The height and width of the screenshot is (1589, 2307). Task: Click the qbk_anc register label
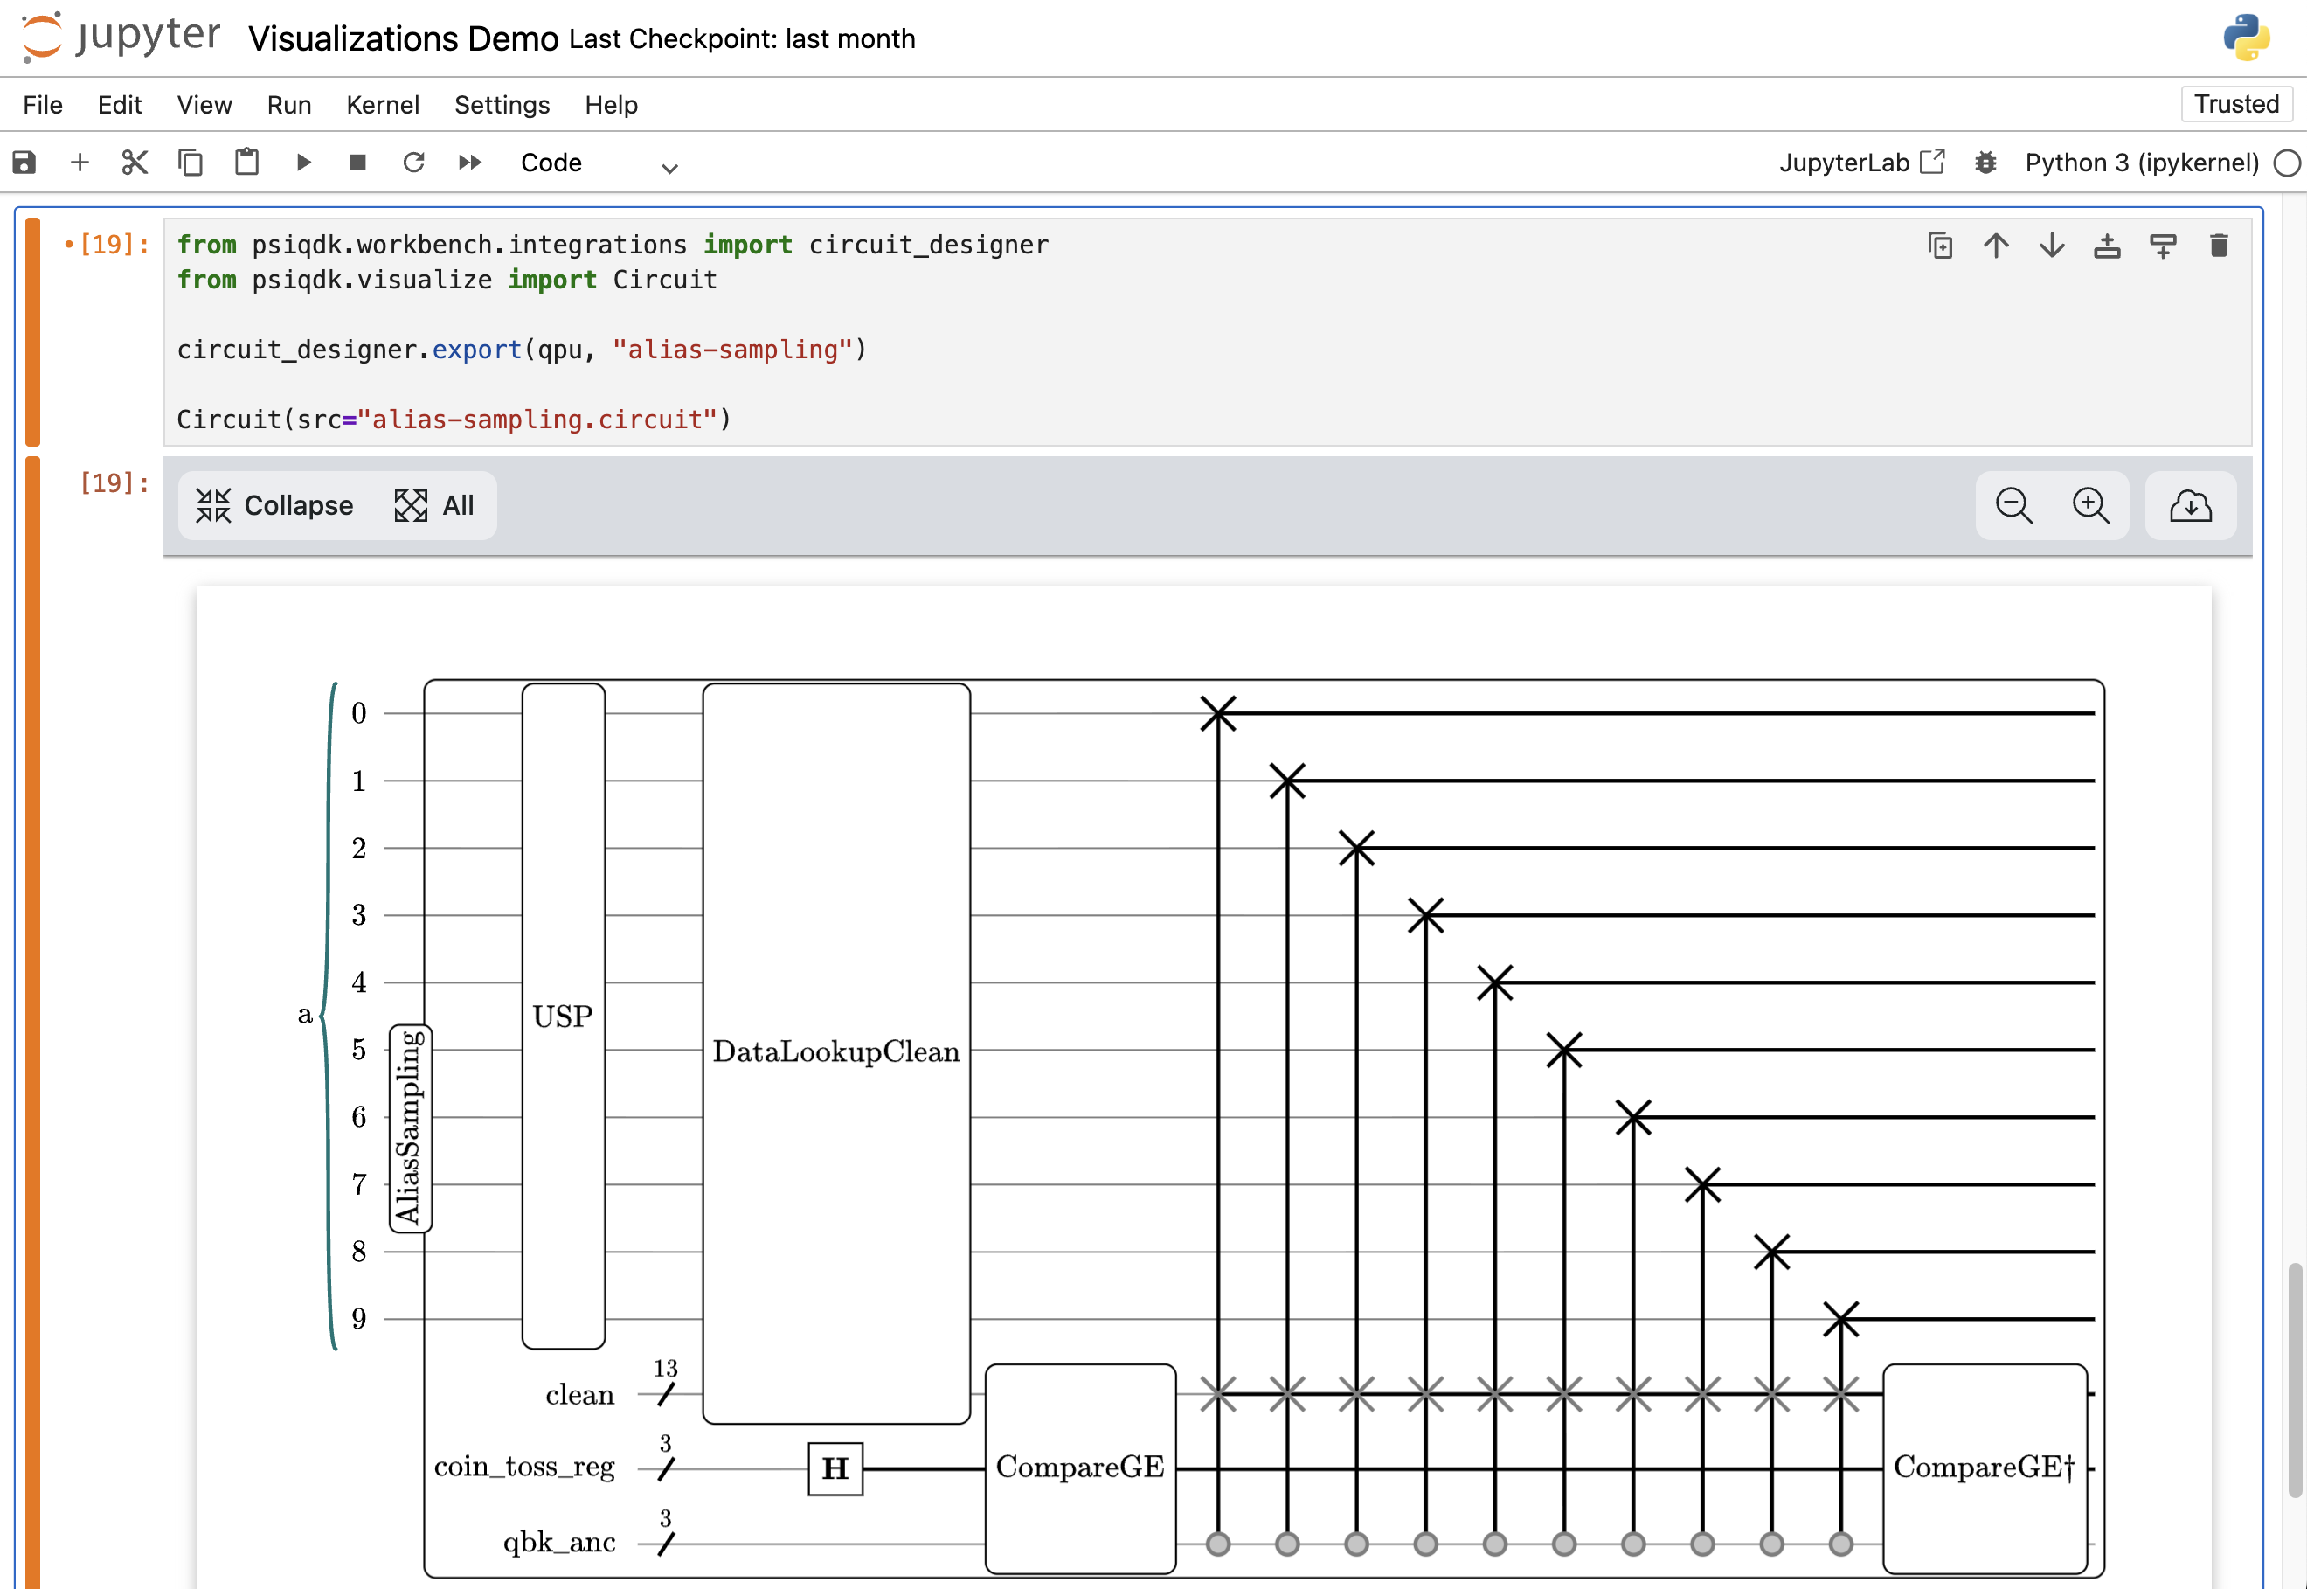(x=558, y=1542)
